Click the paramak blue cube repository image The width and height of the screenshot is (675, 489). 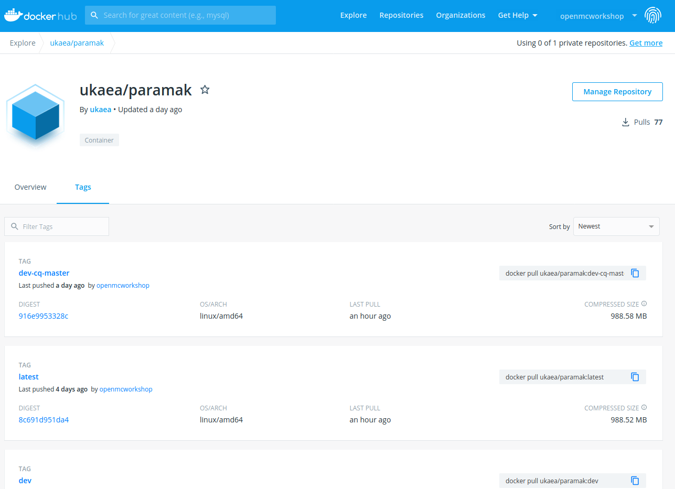35,115
